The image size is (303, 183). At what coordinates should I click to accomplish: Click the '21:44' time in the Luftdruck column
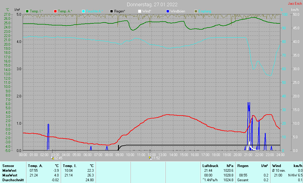coord(208,171)
